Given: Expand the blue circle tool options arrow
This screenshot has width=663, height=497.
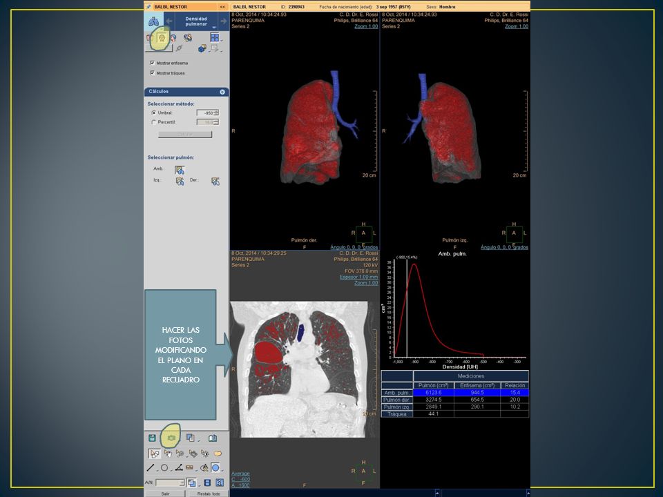Looking at the screenshot, I should tap(222, 470).
